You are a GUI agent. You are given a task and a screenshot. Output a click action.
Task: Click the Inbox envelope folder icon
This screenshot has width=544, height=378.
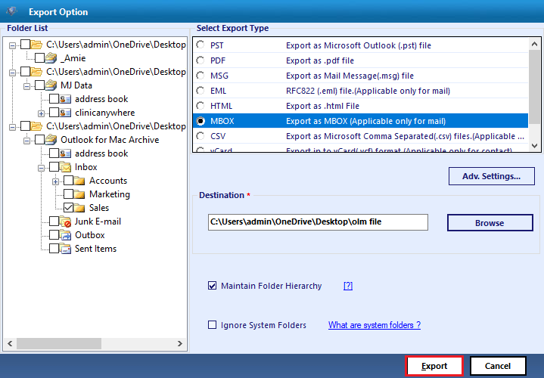tap(66, 167)
